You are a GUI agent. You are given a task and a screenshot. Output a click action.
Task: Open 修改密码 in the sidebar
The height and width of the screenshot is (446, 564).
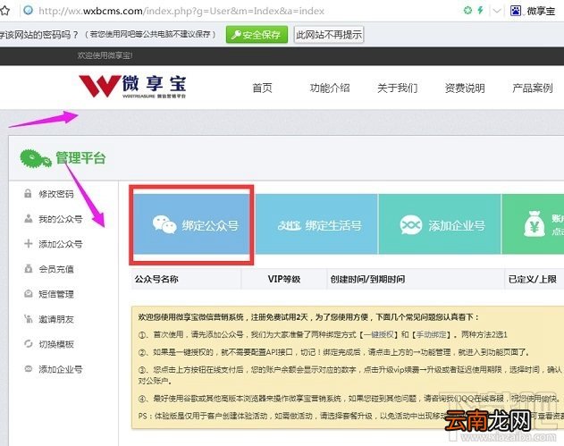point(56,194)
